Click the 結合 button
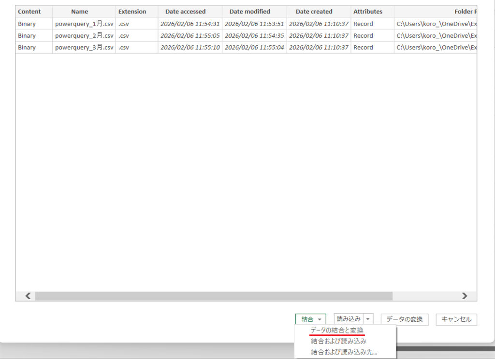The width and height of the screenshot is (495, 359). (x=307, y=319)
